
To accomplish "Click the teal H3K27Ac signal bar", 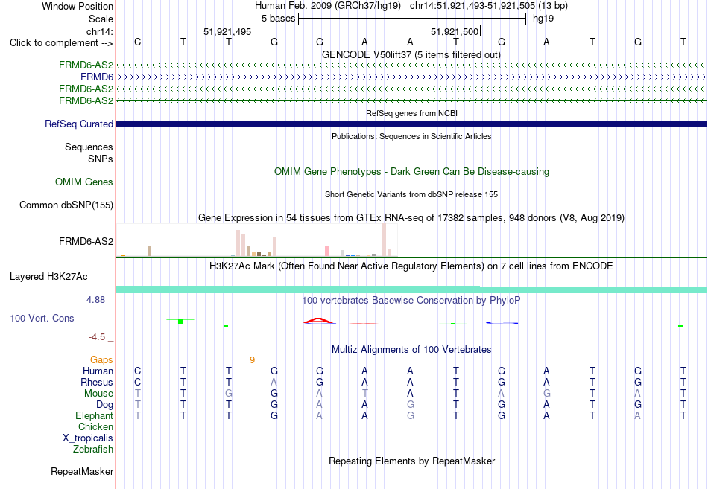I will 411,290.
